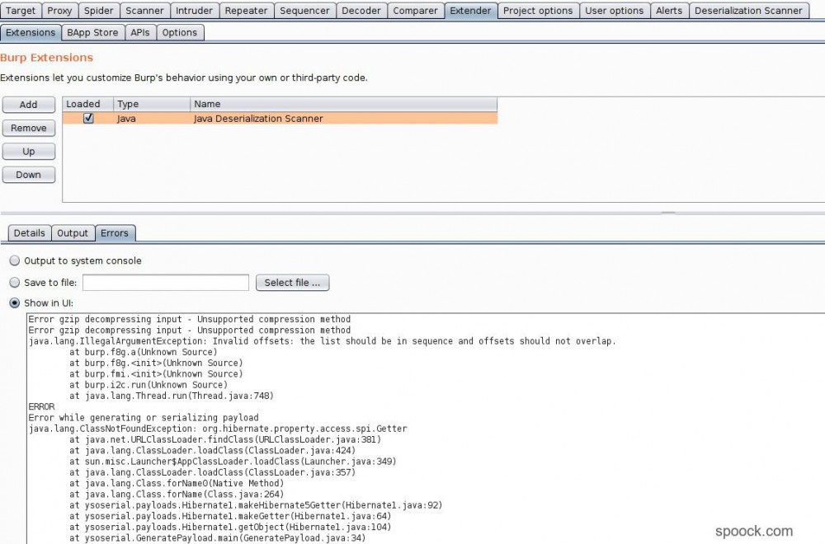This screenshot has width=825, height=544.
Task: Open the Intruder tab
Action: (194, 11)
